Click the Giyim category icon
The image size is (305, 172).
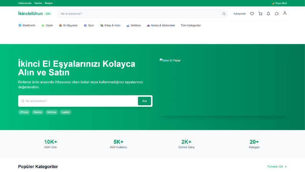[43, 25]
